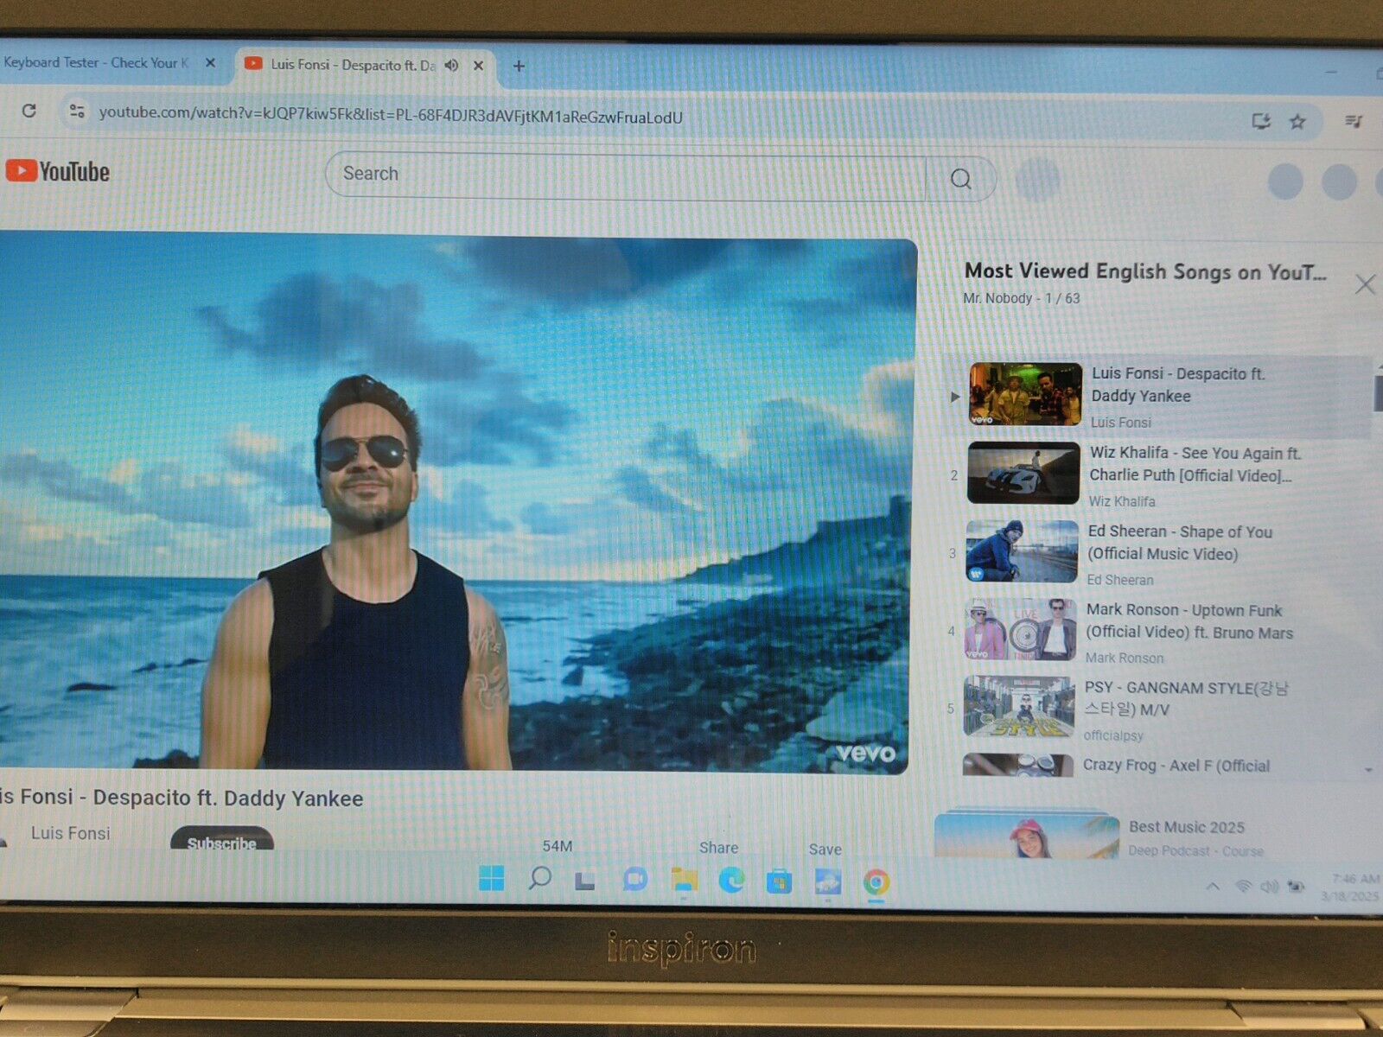Click battery tray icon
Viewport: 1383px width, 1037px height.
pyautogui.click(x=1295, y=887)
